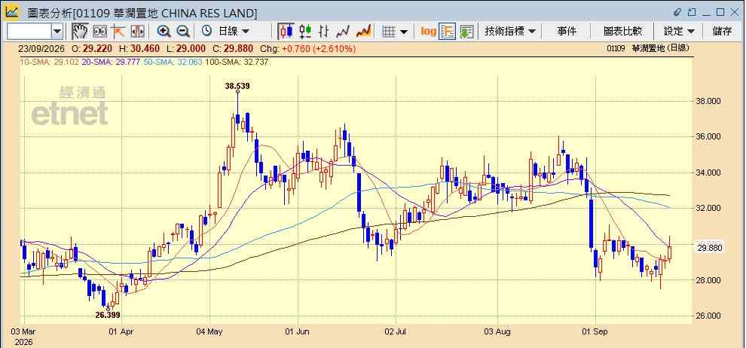
Task: Click the pop-out window icon in title bar
Action: [x=692, y=12]
